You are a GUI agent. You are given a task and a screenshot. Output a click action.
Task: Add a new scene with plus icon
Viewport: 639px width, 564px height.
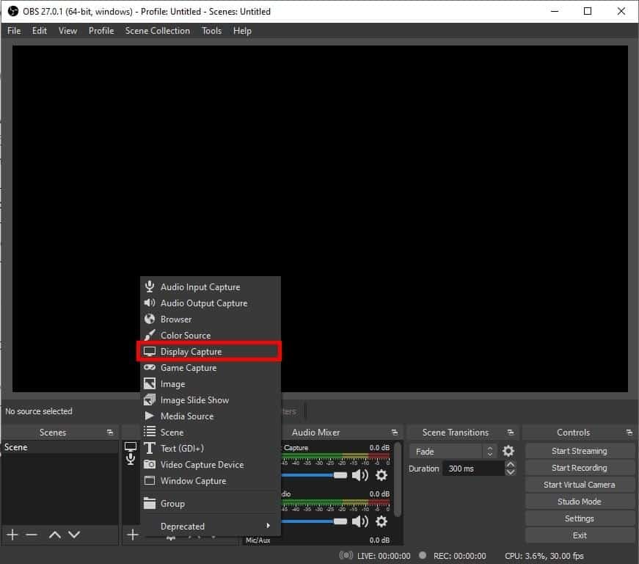[x=12, y=535]
